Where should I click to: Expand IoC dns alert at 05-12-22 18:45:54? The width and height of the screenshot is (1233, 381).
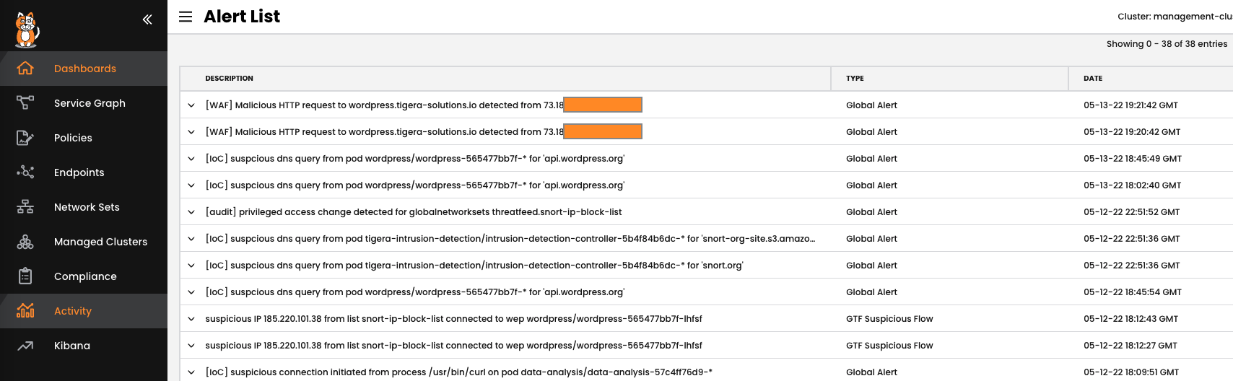point(191,292)
